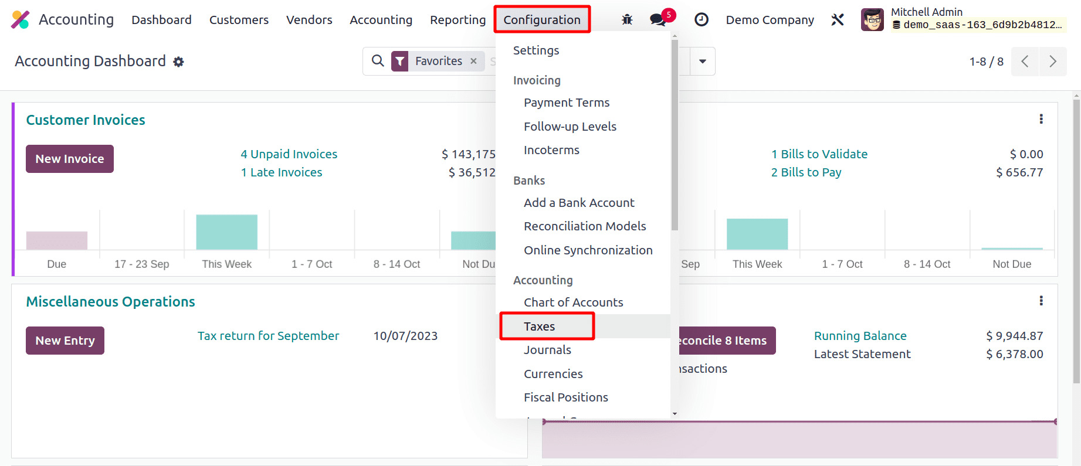Image resolution: width=1081 pixels, height=466 pixels.
Task: Open Customer Invoices three-dot menu
Action: [1041, 119]
